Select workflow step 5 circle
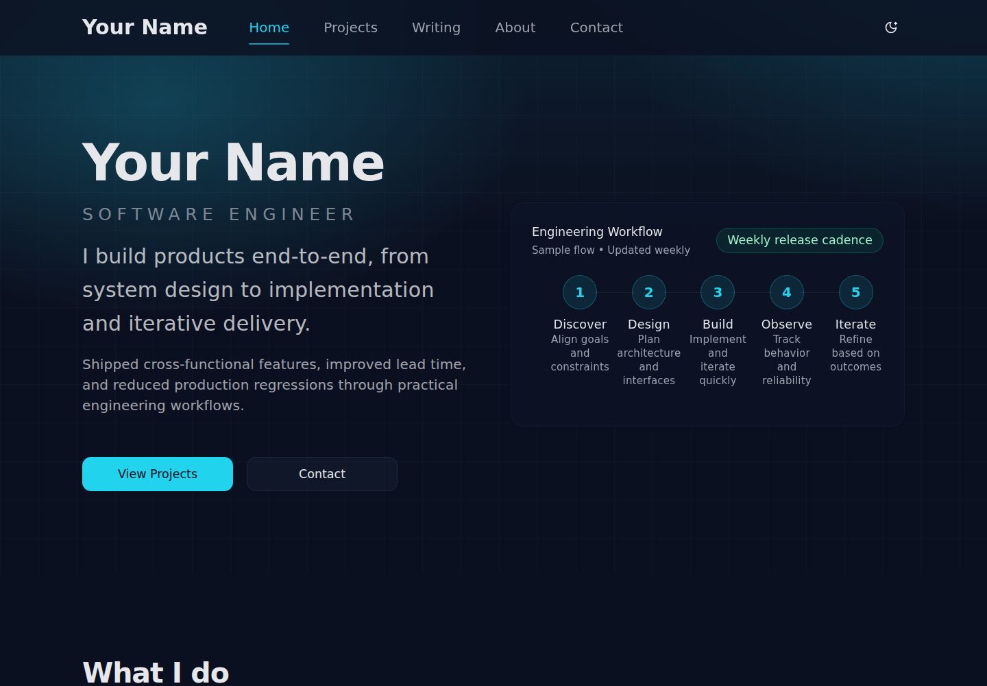The width and height of the screenshot is (987, 686). [x=855, y=292]
